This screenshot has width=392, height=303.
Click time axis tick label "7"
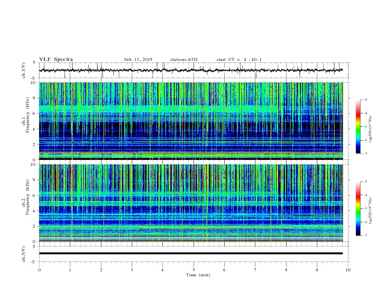pyautogui.click(x=255, y=270)
